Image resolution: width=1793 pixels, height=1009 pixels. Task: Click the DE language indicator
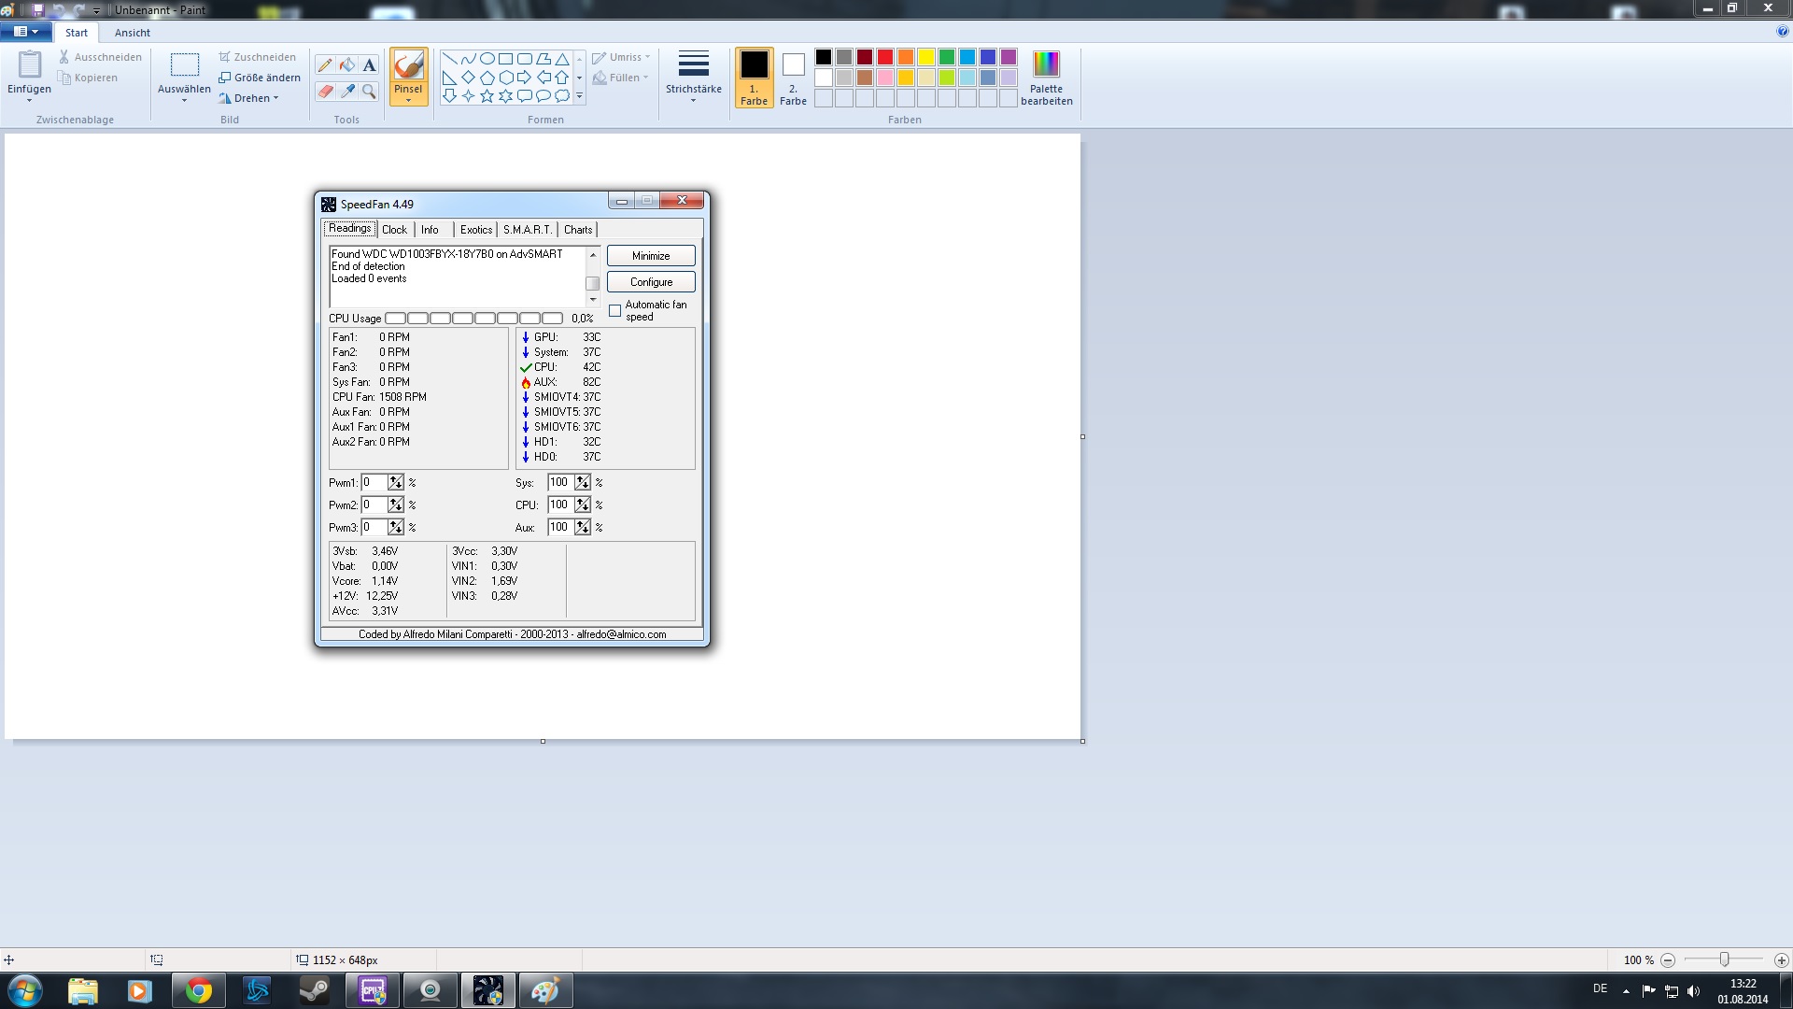click(1600, 988)
